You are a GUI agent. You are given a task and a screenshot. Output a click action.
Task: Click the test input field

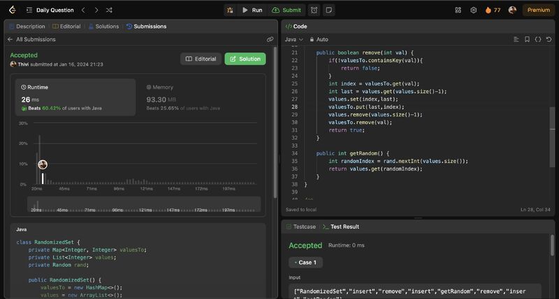click(415, 291)
